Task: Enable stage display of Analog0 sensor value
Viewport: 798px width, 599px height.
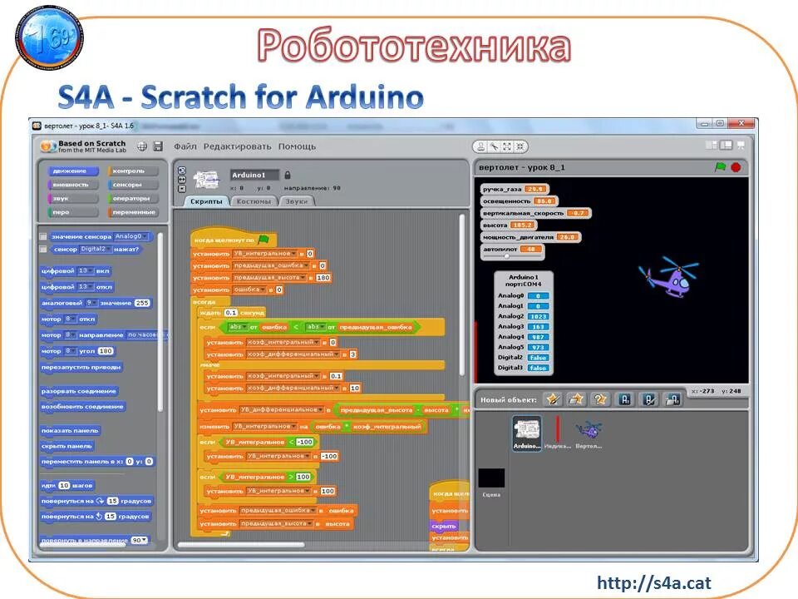Action: pos(42,236)
